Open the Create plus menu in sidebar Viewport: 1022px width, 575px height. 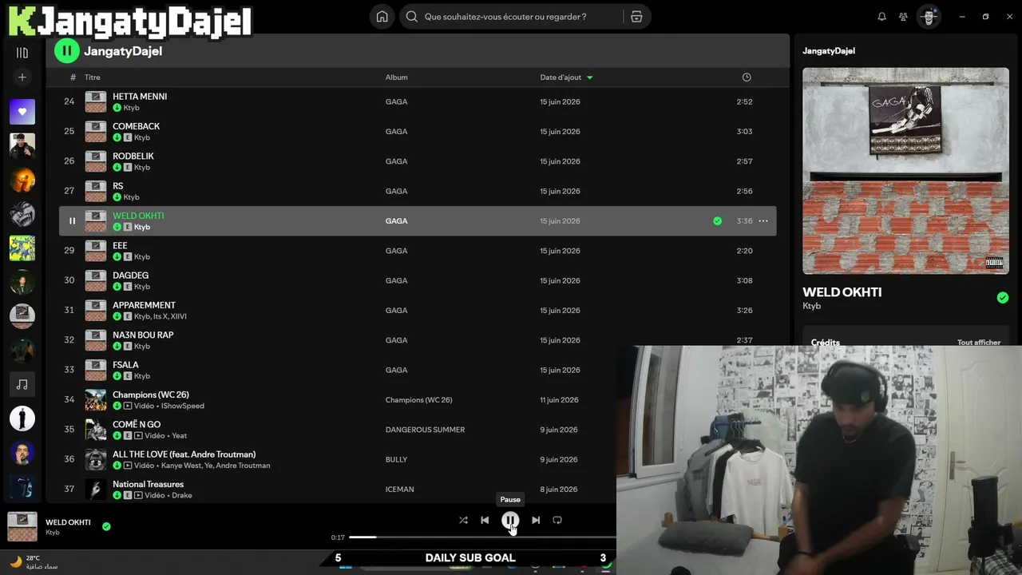pyautogui.click(x=22, y=77)
